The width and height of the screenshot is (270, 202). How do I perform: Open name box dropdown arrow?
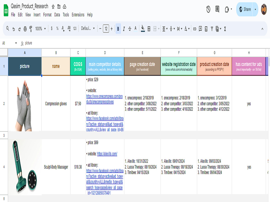click(x=16, y=43)
